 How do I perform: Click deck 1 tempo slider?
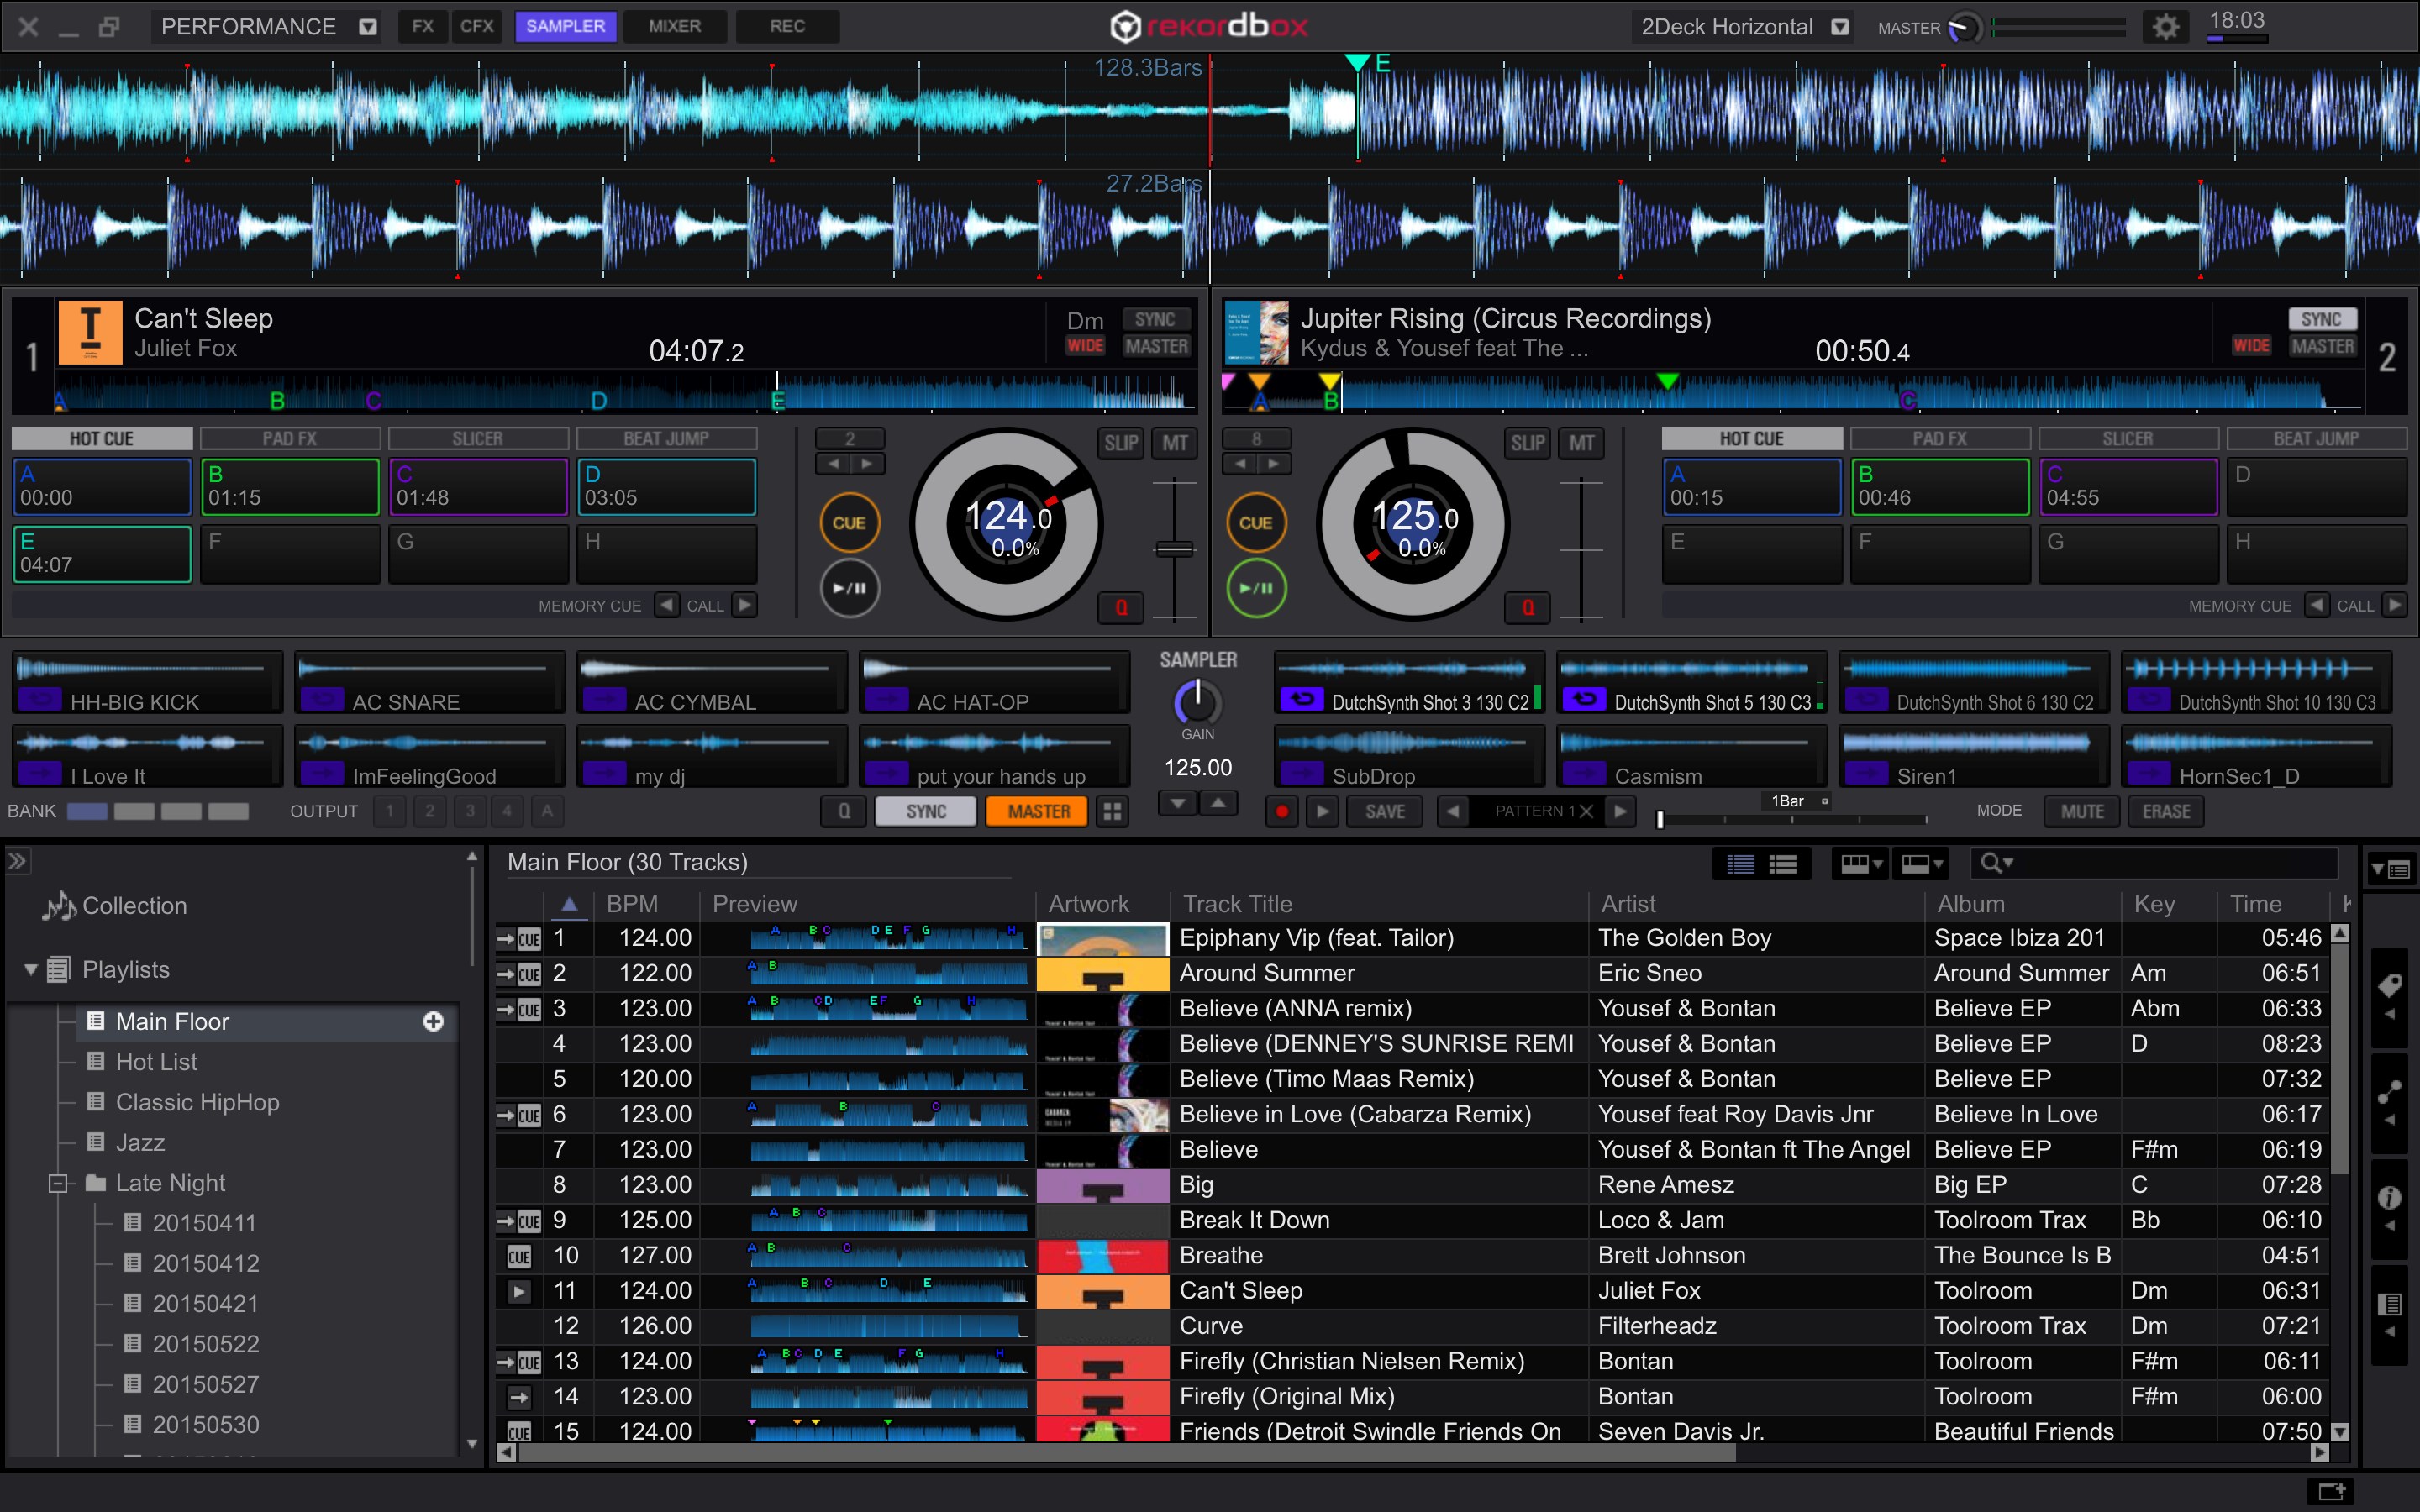click(x=1174, y=549)
